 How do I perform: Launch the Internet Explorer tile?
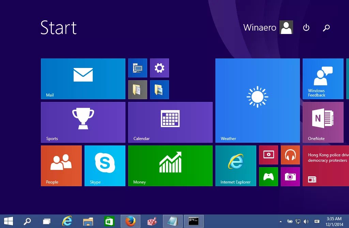236,166
